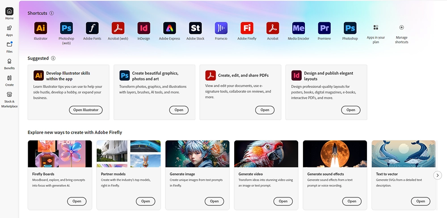Image resolution: width=447 pixels, height=218 pixels.
Task: Open Apps section in sidebar
Action: (x=9, y=30)
